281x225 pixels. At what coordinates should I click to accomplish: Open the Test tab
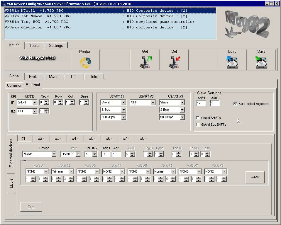[74, 76]
